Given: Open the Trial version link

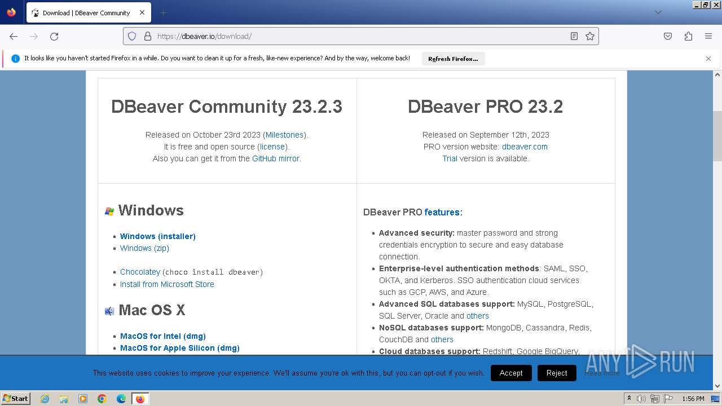Looking at the screenshot, I should (450, 158).
